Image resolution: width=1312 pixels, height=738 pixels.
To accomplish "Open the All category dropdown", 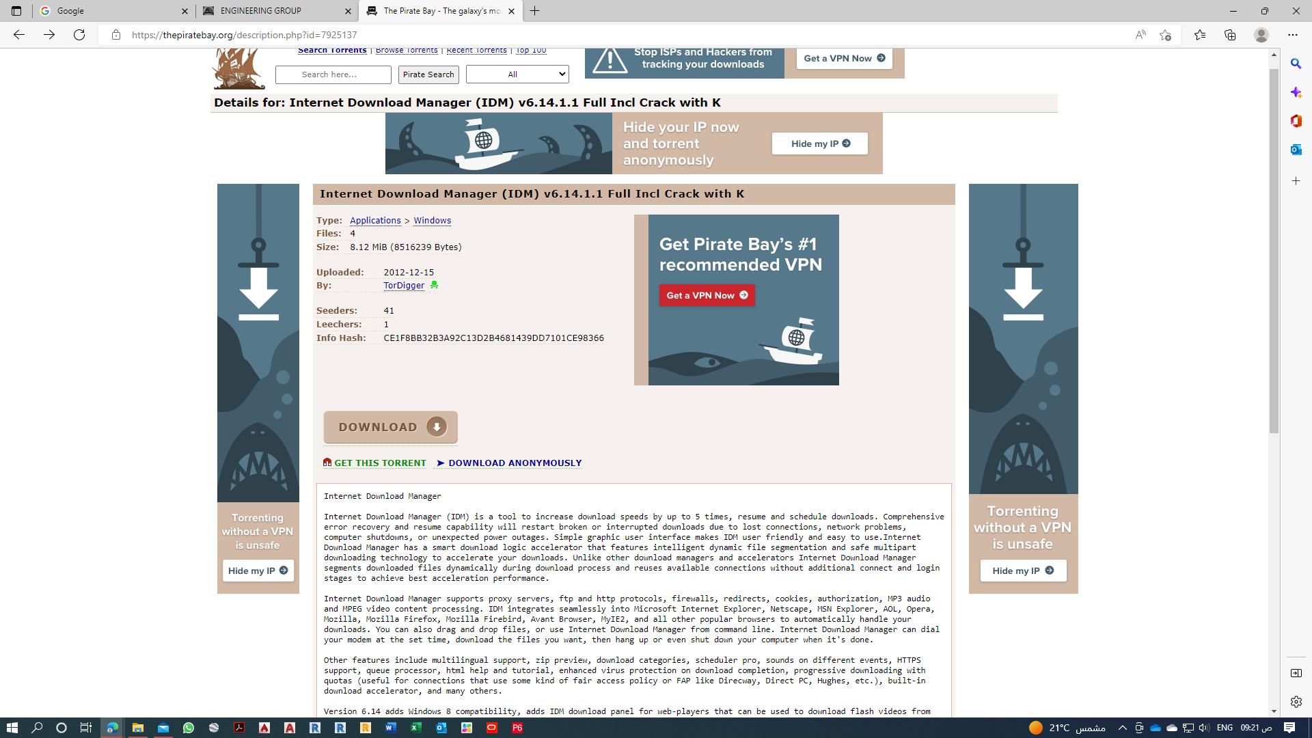I will (517, 74).
